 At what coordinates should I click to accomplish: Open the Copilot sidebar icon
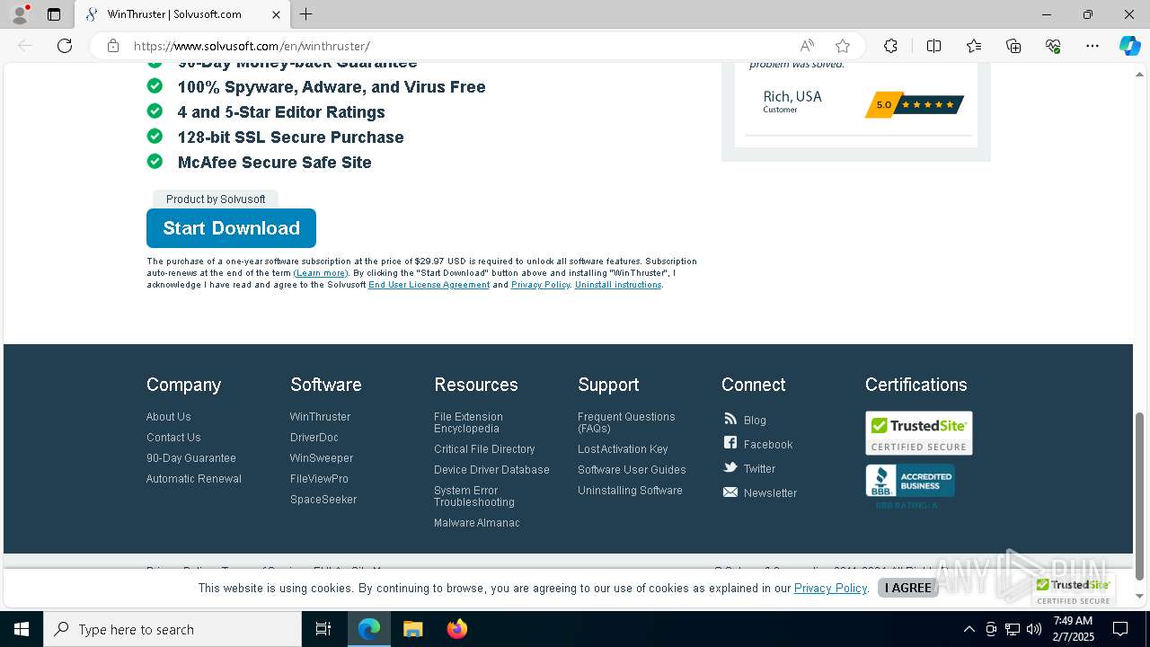(x=1129, y=46)
